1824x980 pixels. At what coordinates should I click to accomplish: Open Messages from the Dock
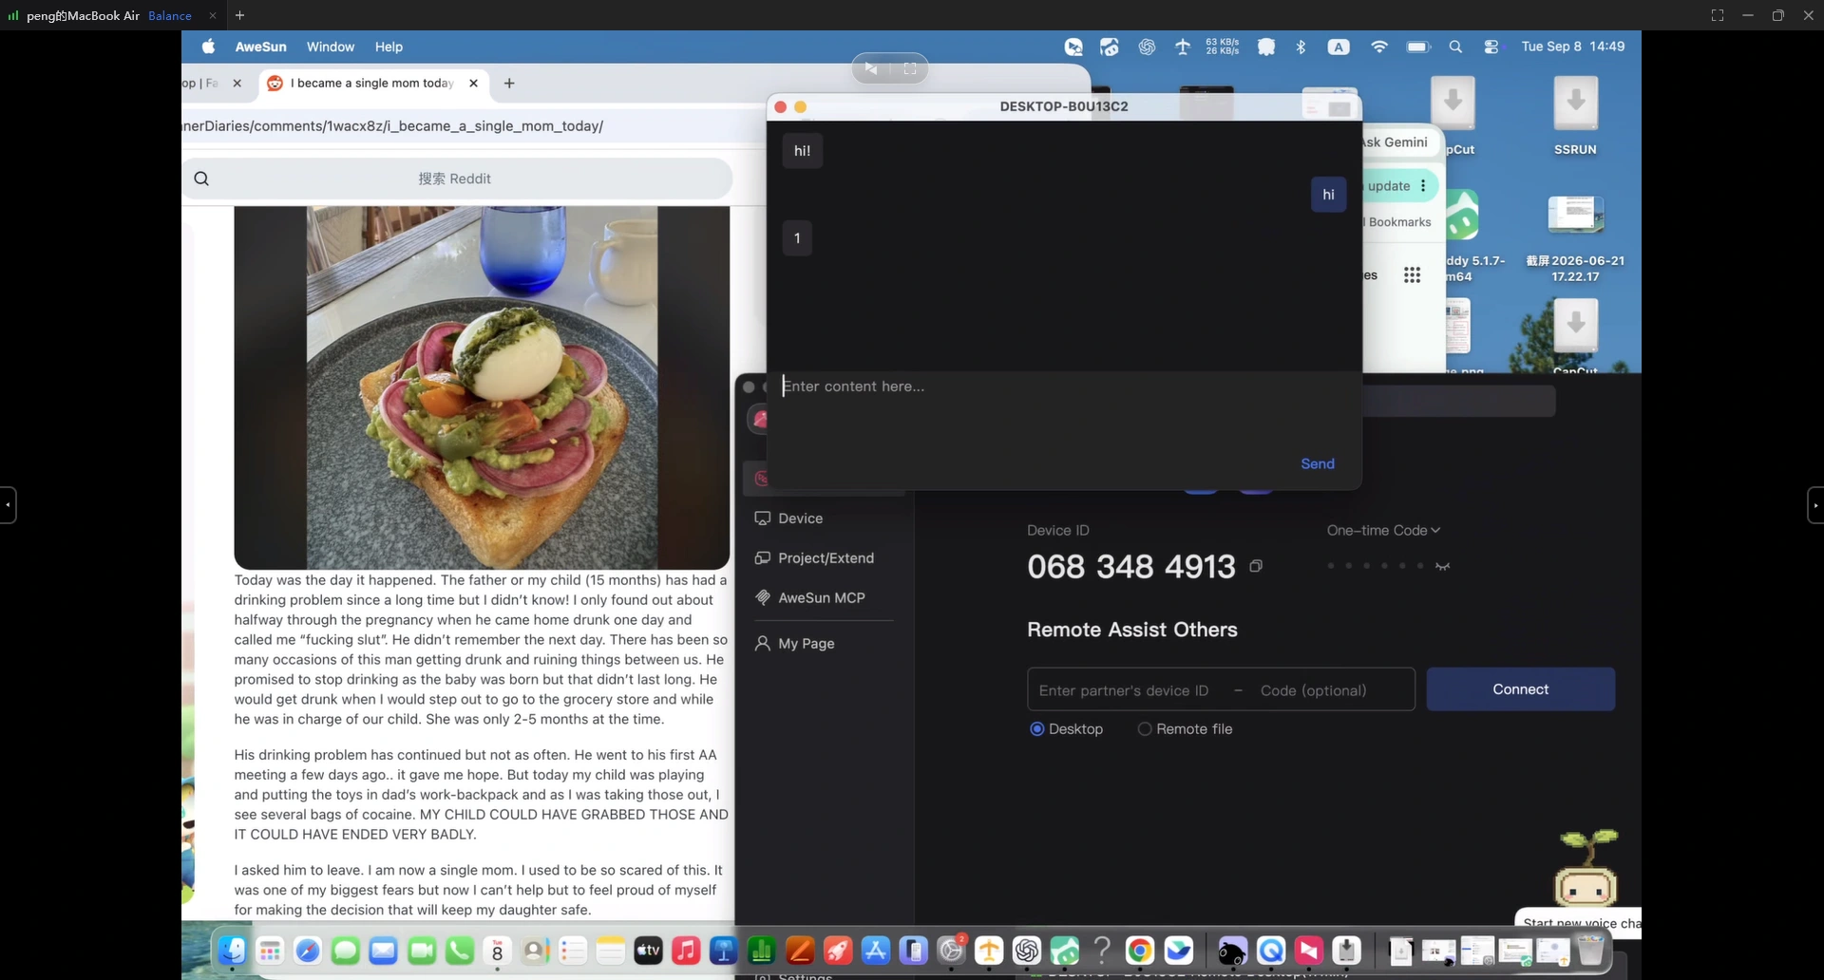tap(346, 951)
